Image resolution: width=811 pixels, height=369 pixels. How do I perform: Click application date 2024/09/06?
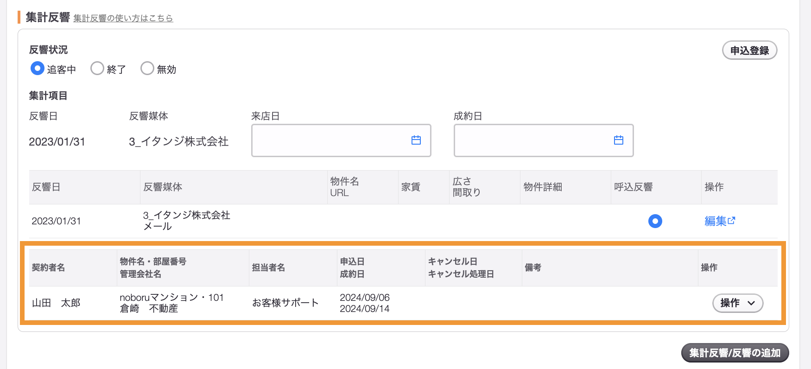click(x=365, y=297)
